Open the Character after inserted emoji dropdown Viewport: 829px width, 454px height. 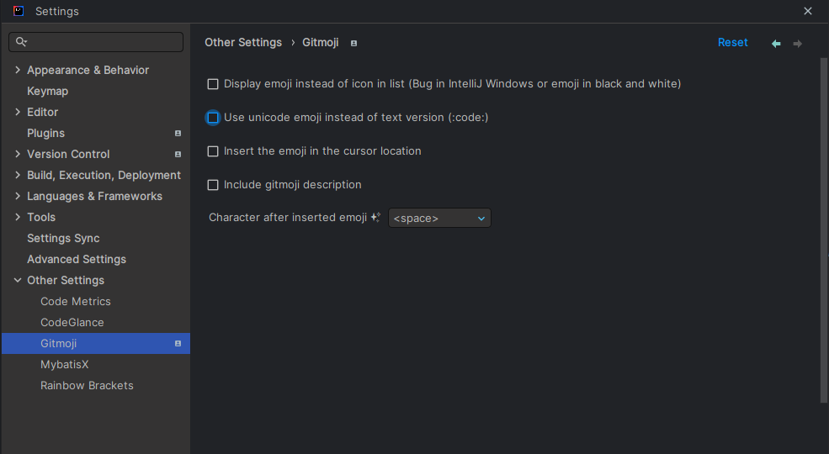click(439, 218)
